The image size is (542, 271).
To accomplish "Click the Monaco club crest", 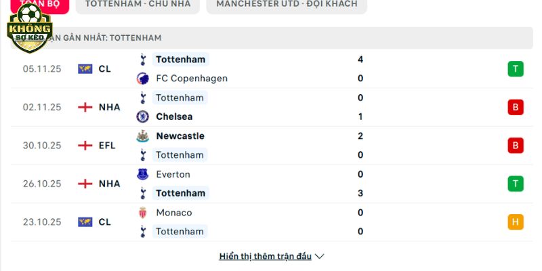I will (x=142, y=213).
